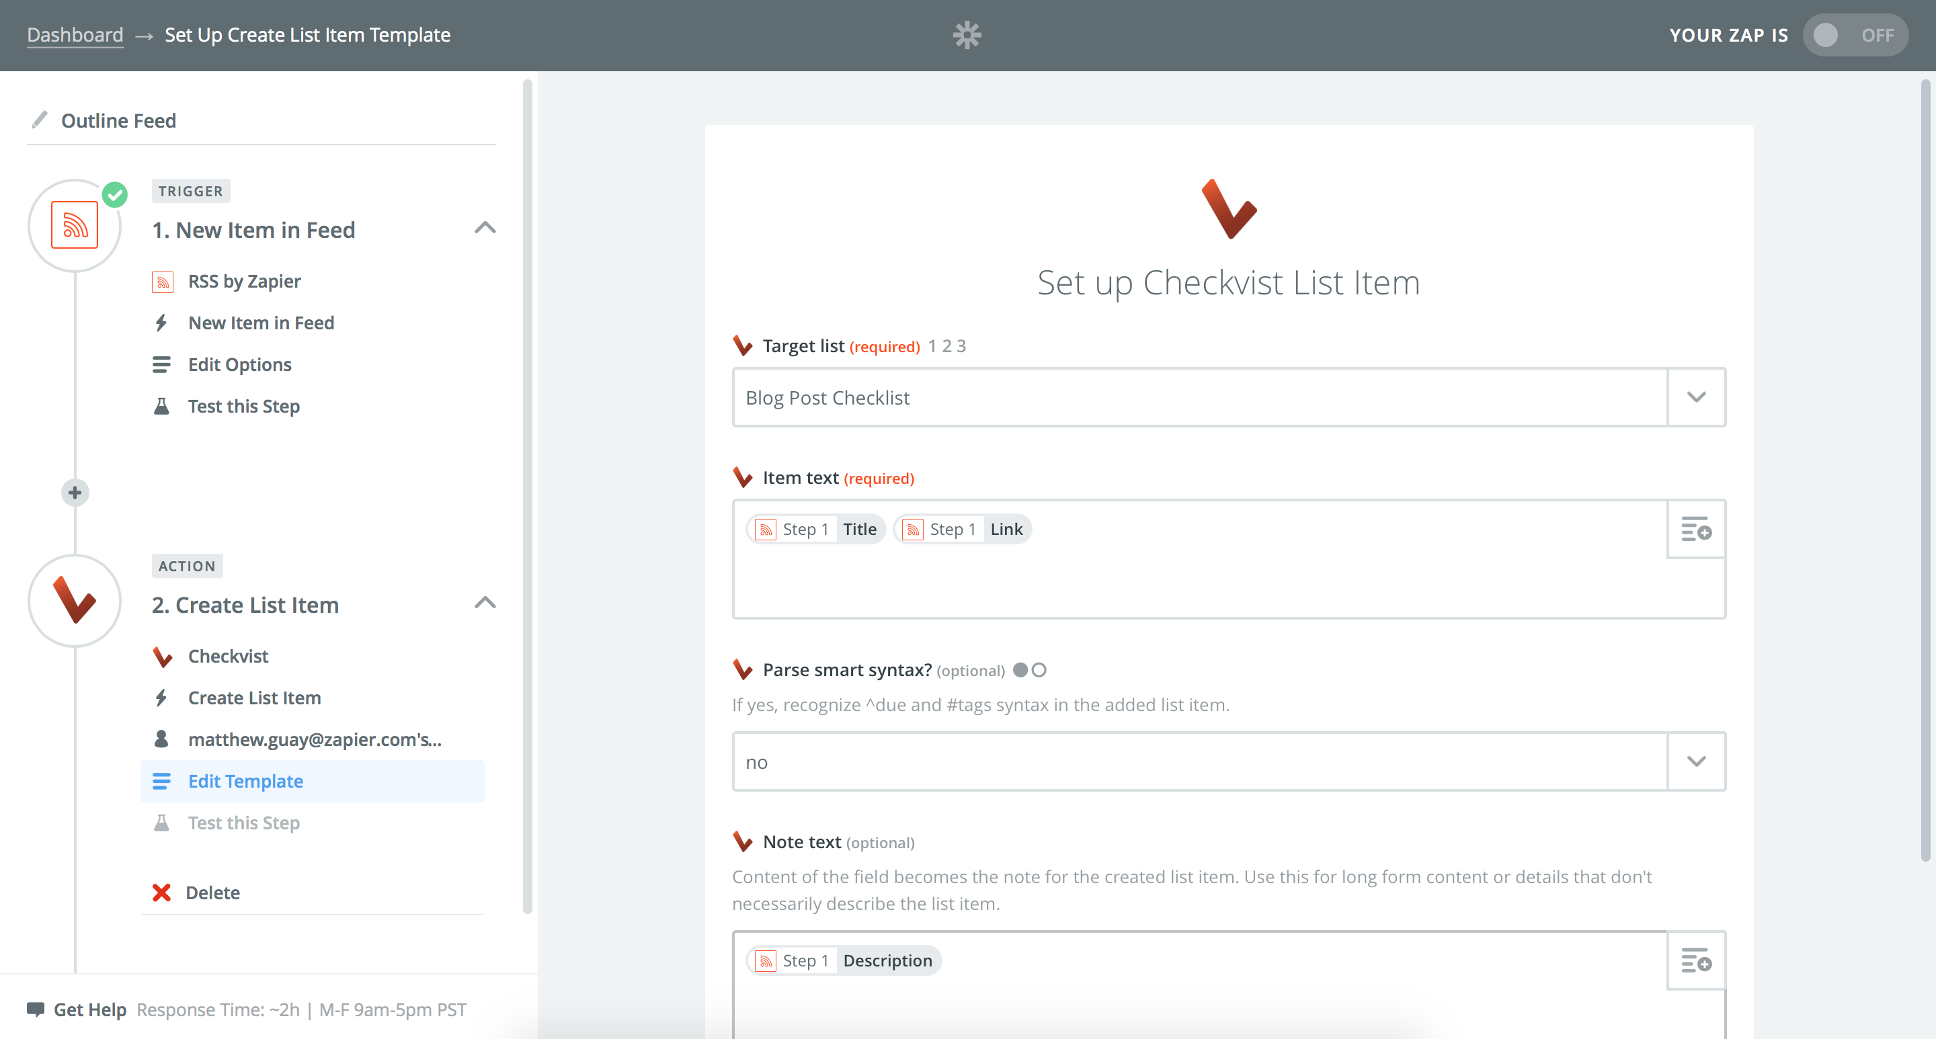Screen dimensions: 1936x1039
Task: Click flask icon beside action Test this Step
Action: click(161, 823)
